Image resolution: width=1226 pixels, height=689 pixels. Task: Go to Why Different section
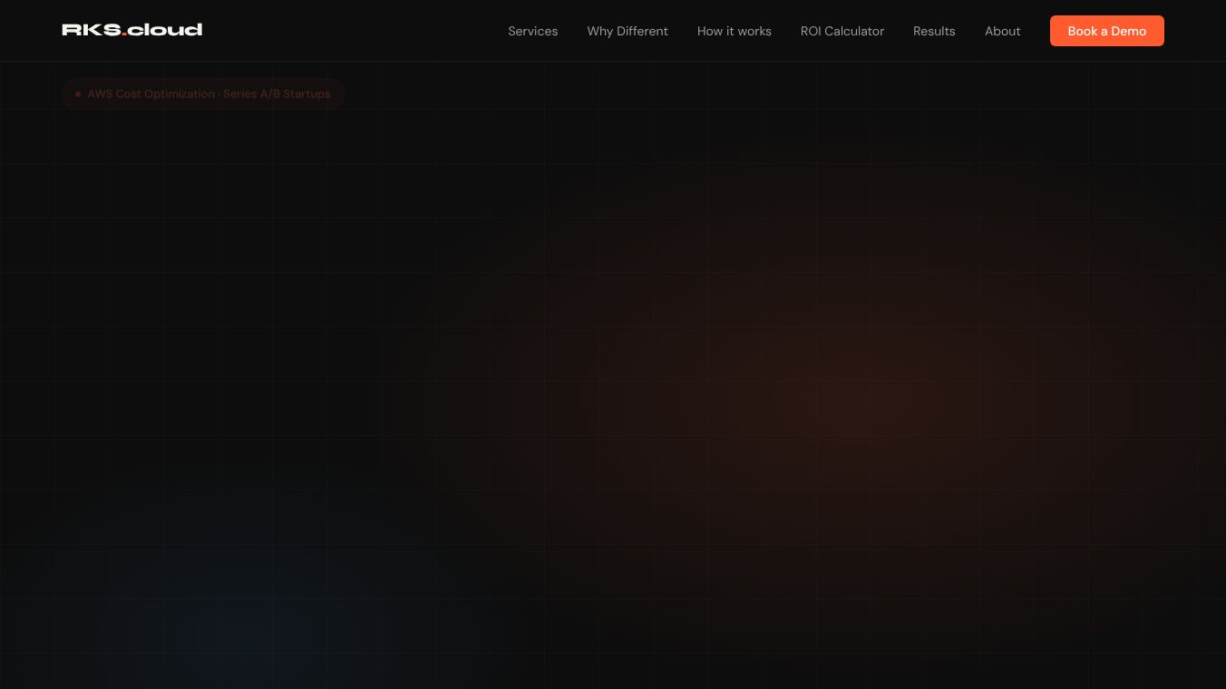point(628,31)
